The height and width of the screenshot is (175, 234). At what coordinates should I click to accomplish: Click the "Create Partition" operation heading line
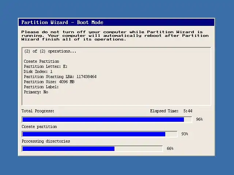[41, 61]
